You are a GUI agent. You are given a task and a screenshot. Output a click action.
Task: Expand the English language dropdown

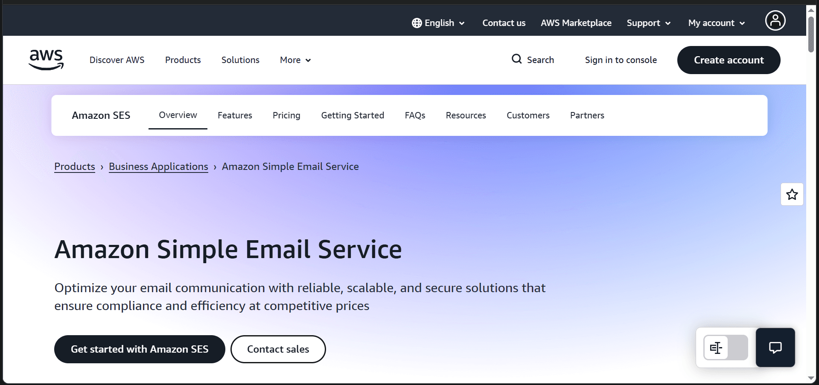click(438, 23)
